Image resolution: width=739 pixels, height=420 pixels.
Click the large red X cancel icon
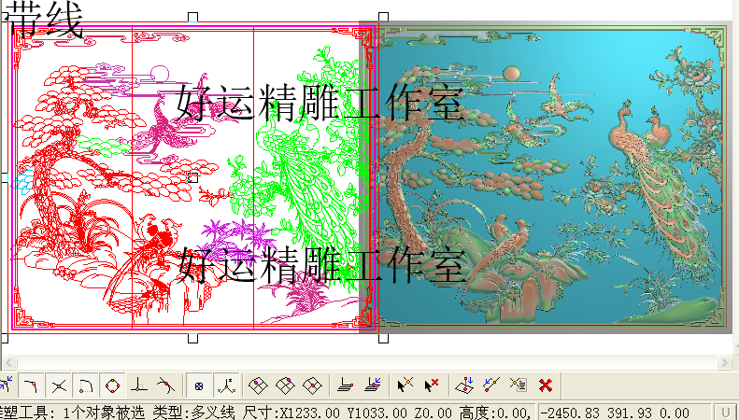(546, 385)
